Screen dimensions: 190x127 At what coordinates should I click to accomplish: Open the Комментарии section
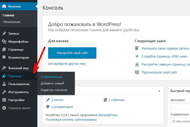[x=19, y=57]
